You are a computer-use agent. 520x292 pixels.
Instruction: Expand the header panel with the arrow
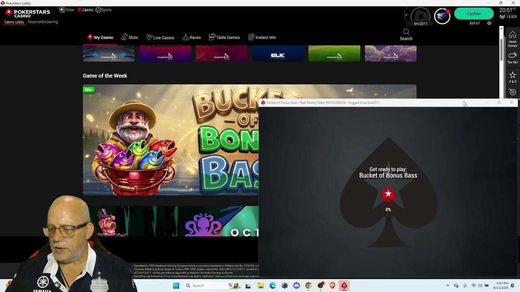[406, 15]
